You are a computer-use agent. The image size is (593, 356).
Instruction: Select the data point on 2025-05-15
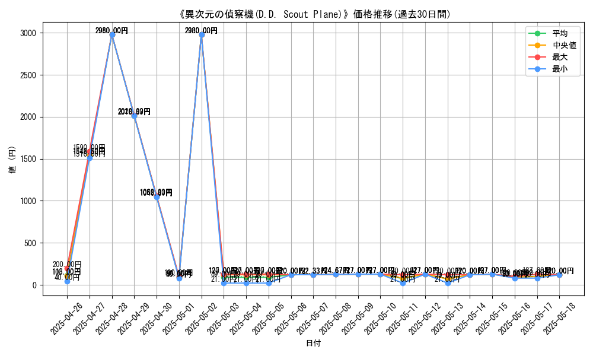[492, 275]
